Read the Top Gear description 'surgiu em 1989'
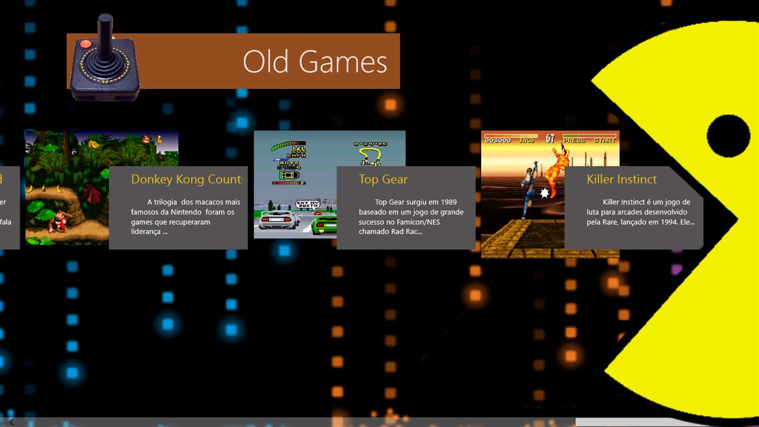This screenshot has width=759, height=427. [411, 217]
